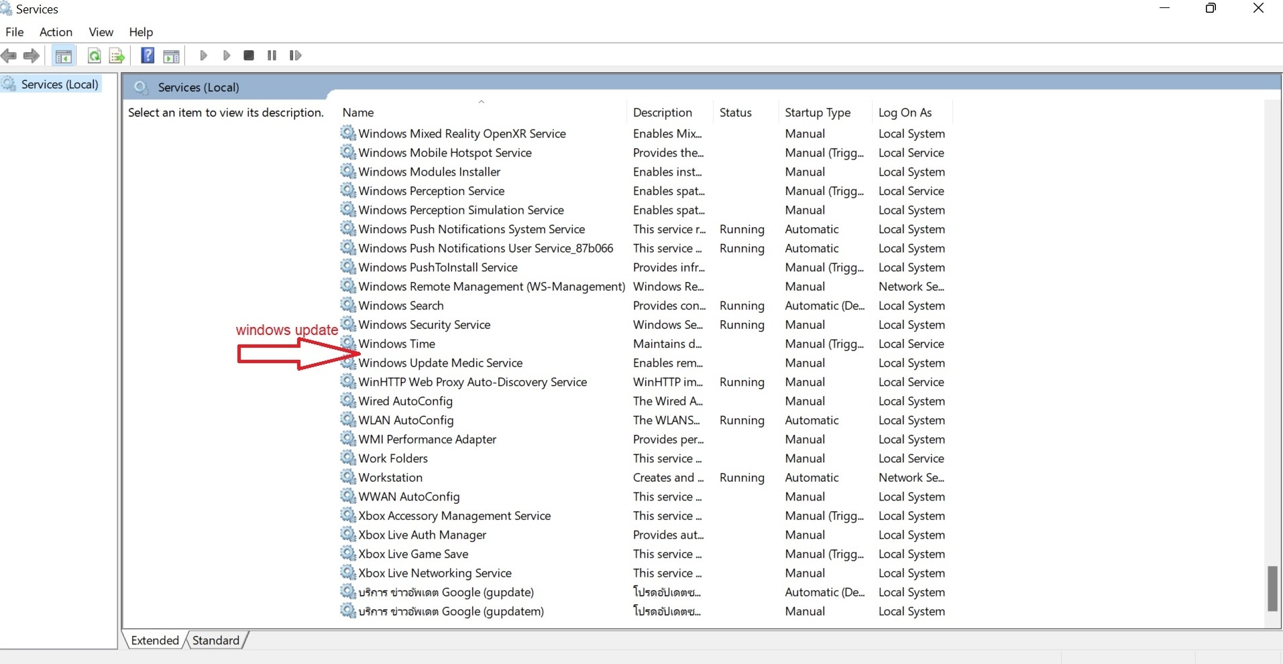The image size is (1283, 664).
Task: Select Windows Mixed Reality OpenXR Service
Action: coord(462,133)
